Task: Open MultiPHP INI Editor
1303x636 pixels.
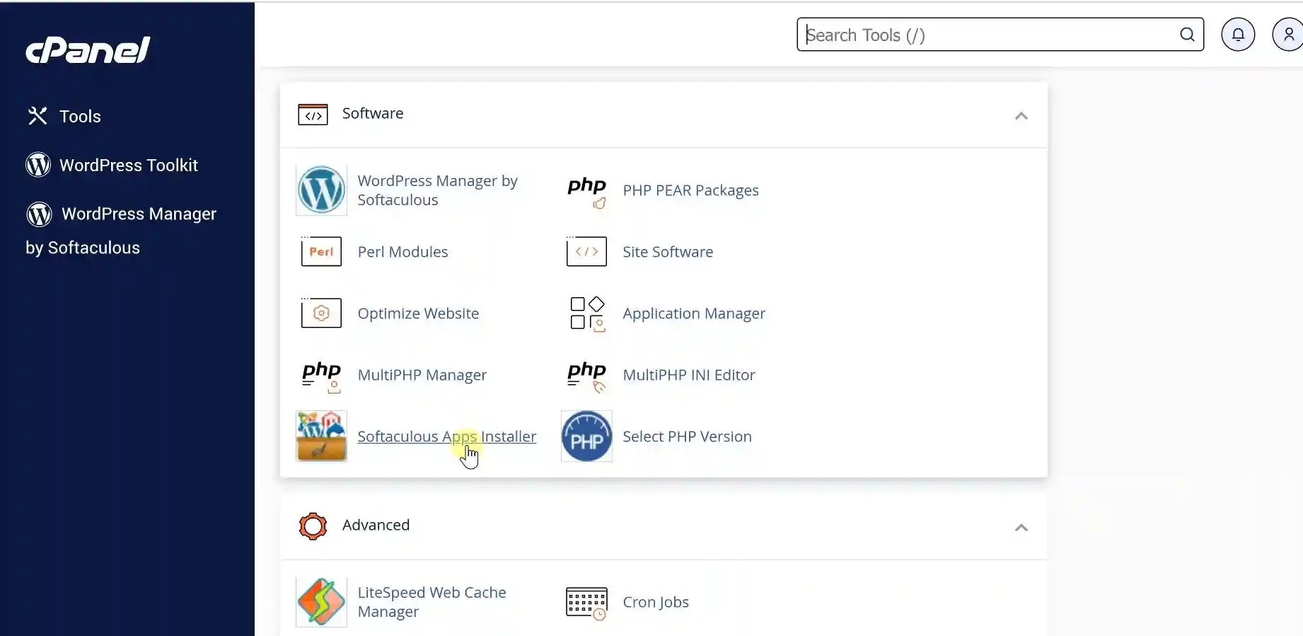Action: (x=689, y=375)
